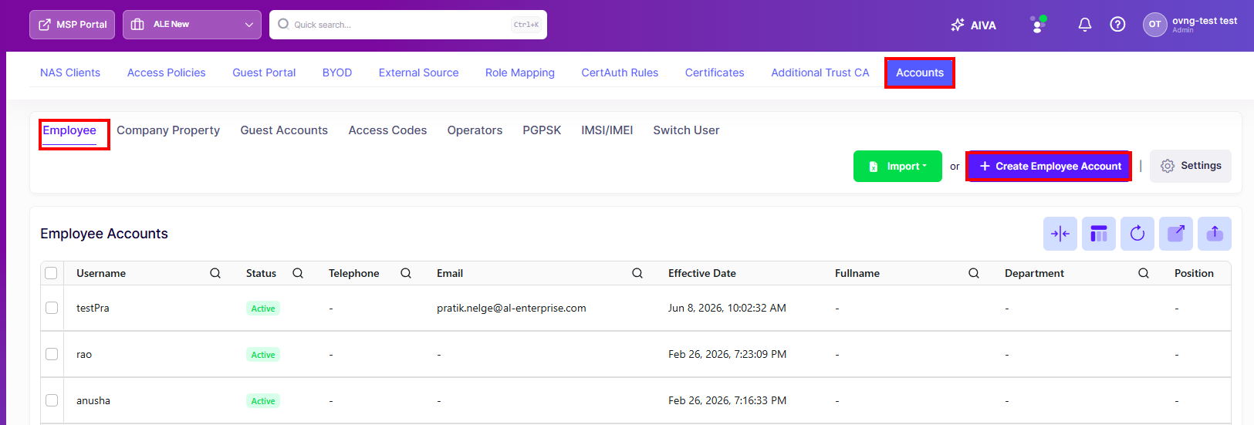Click the Position column header
The image size is (1254, 425).
click(1194, 273)
